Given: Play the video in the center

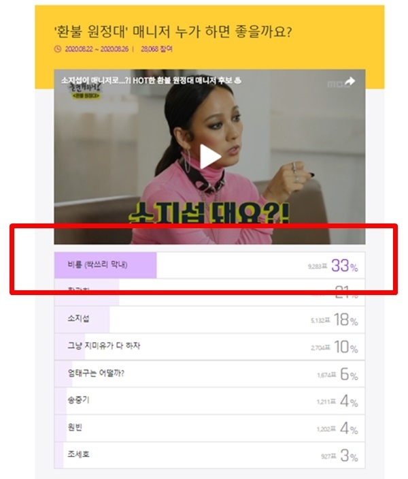Looking at the screenshot, I should coord(210,157).
